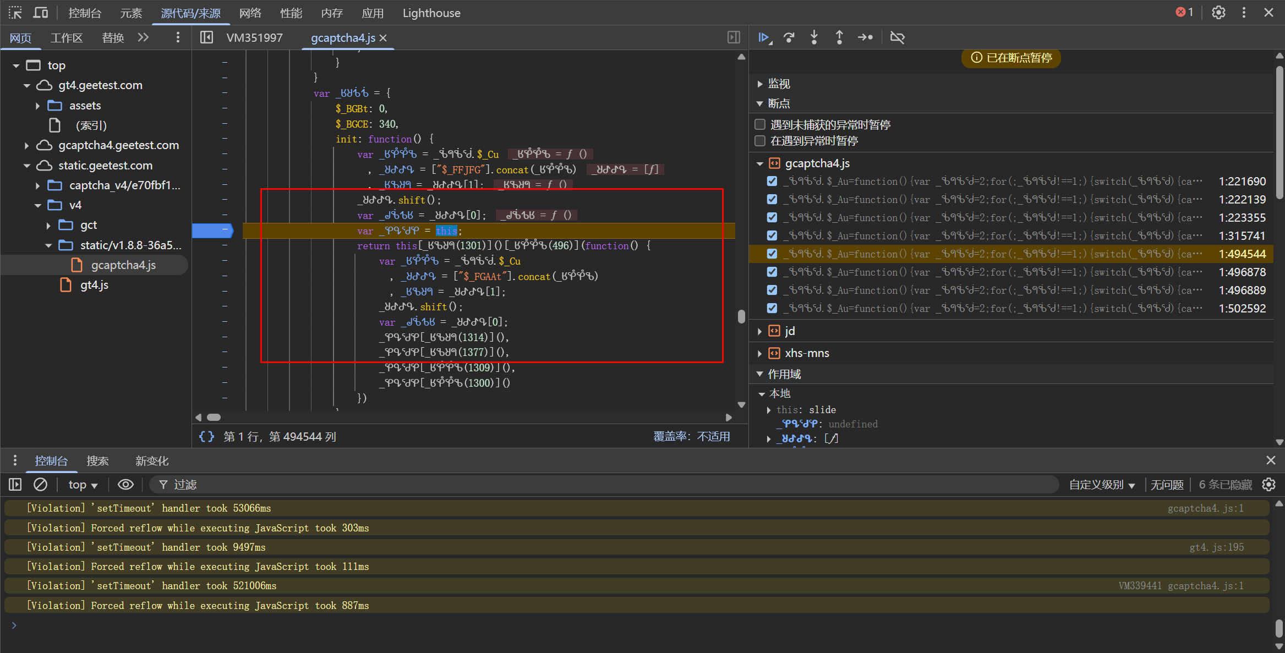The height and width of the screenshot is (653, 1285).
Task: Click the debugger sidebar vertical scrollbar
Action: (1279, 132)
